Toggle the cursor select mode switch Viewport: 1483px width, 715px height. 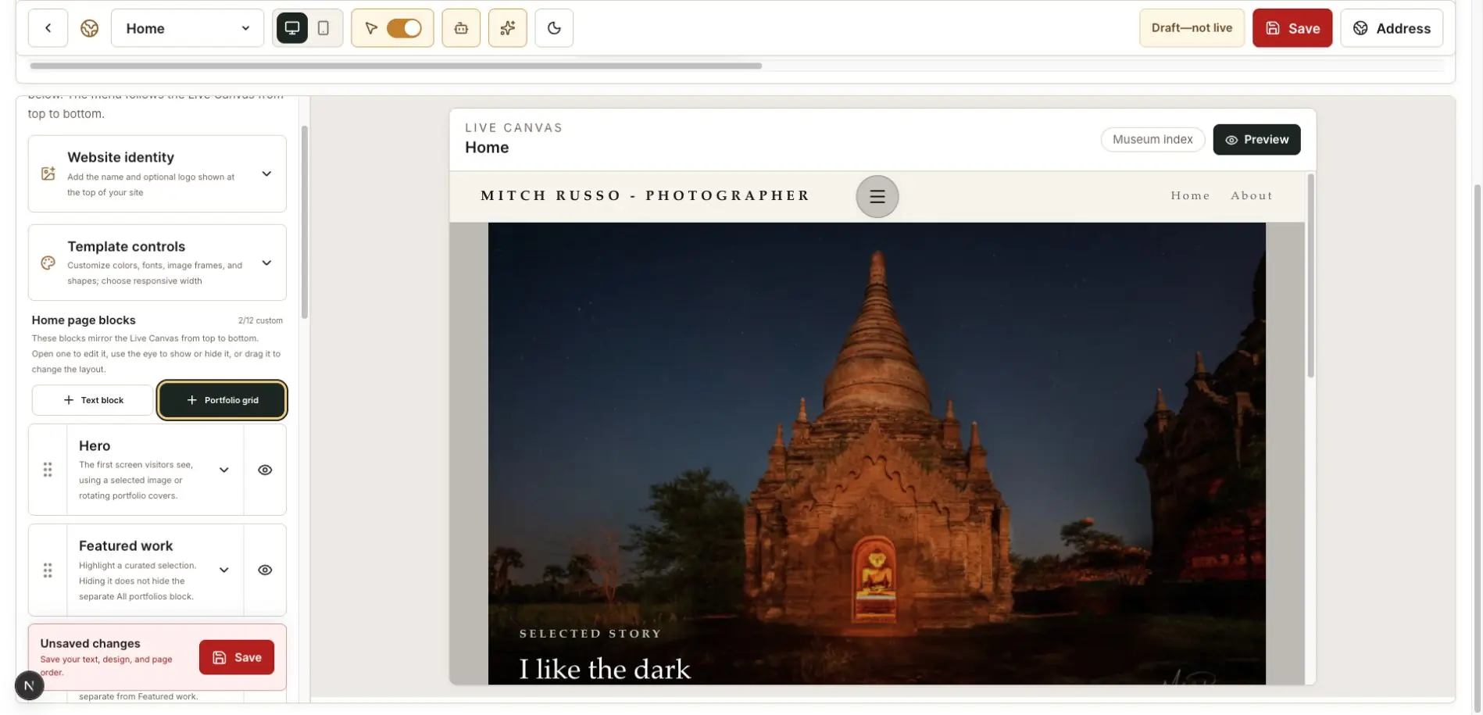404,28
